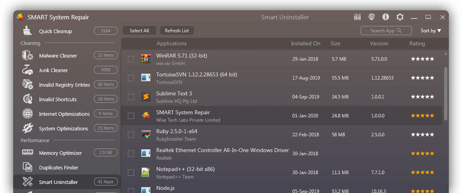
Task: Click the 41 Apps badge
Action: 106,181
